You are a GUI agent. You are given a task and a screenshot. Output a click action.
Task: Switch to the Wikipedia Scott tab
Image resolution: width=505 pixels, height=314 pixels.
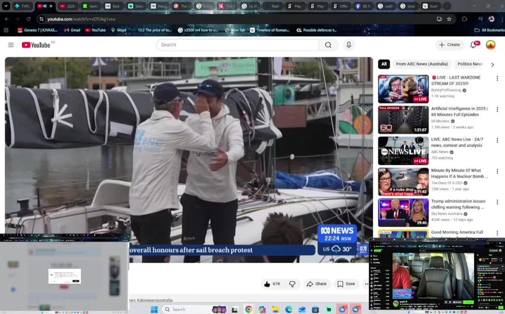tap(431, 6)
